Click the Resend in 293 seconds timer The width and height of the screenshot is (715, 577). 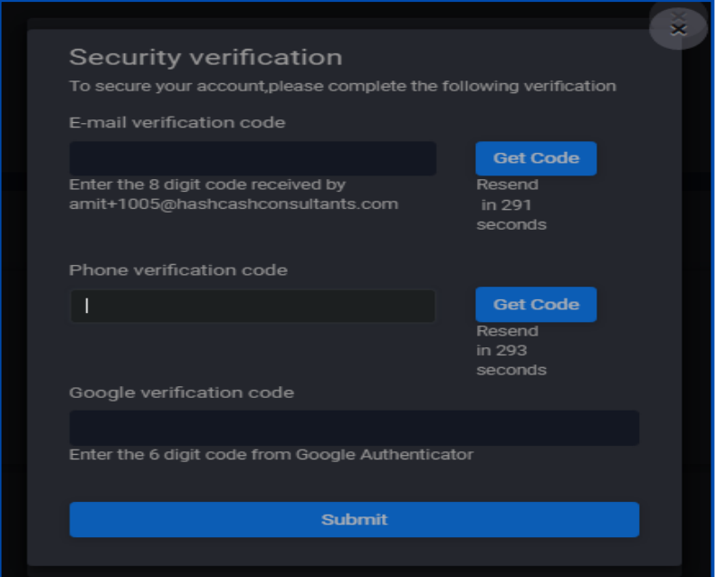tap(511, 350)
